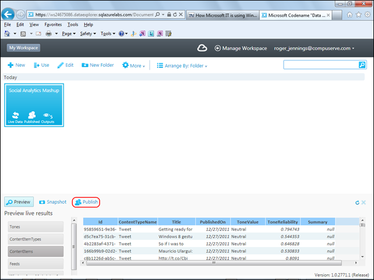Click the first OneNote toolbar icon

pos(142,34)
